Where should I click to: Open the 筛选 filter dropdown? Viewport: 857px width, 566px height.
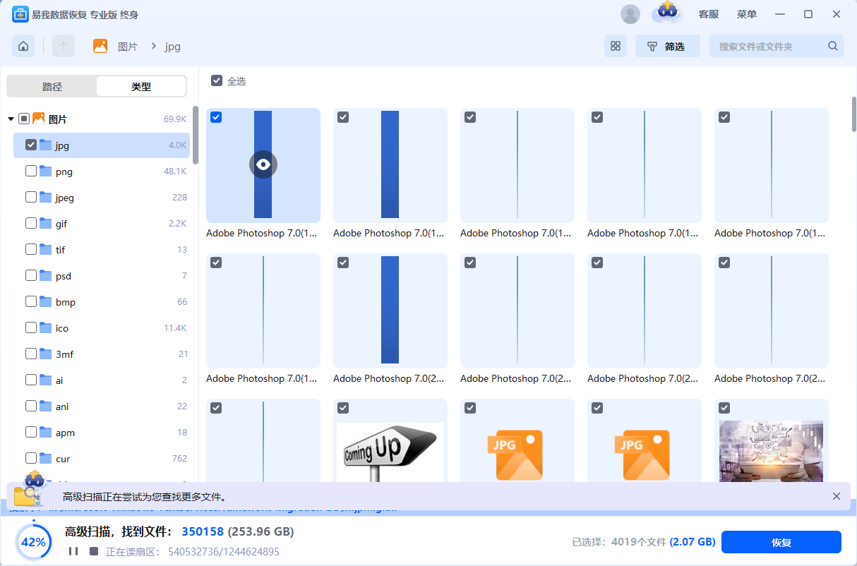click(x=667, y=47)
